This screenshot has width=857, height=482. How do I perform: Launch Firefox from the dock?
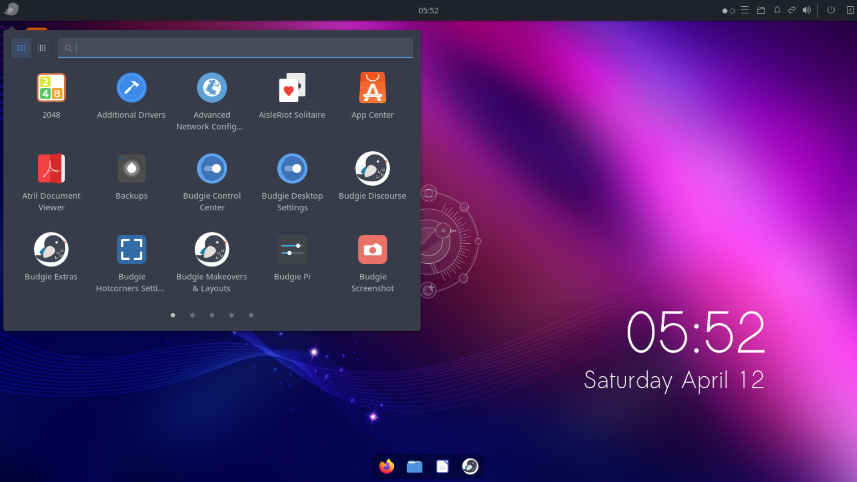point(387,466)
